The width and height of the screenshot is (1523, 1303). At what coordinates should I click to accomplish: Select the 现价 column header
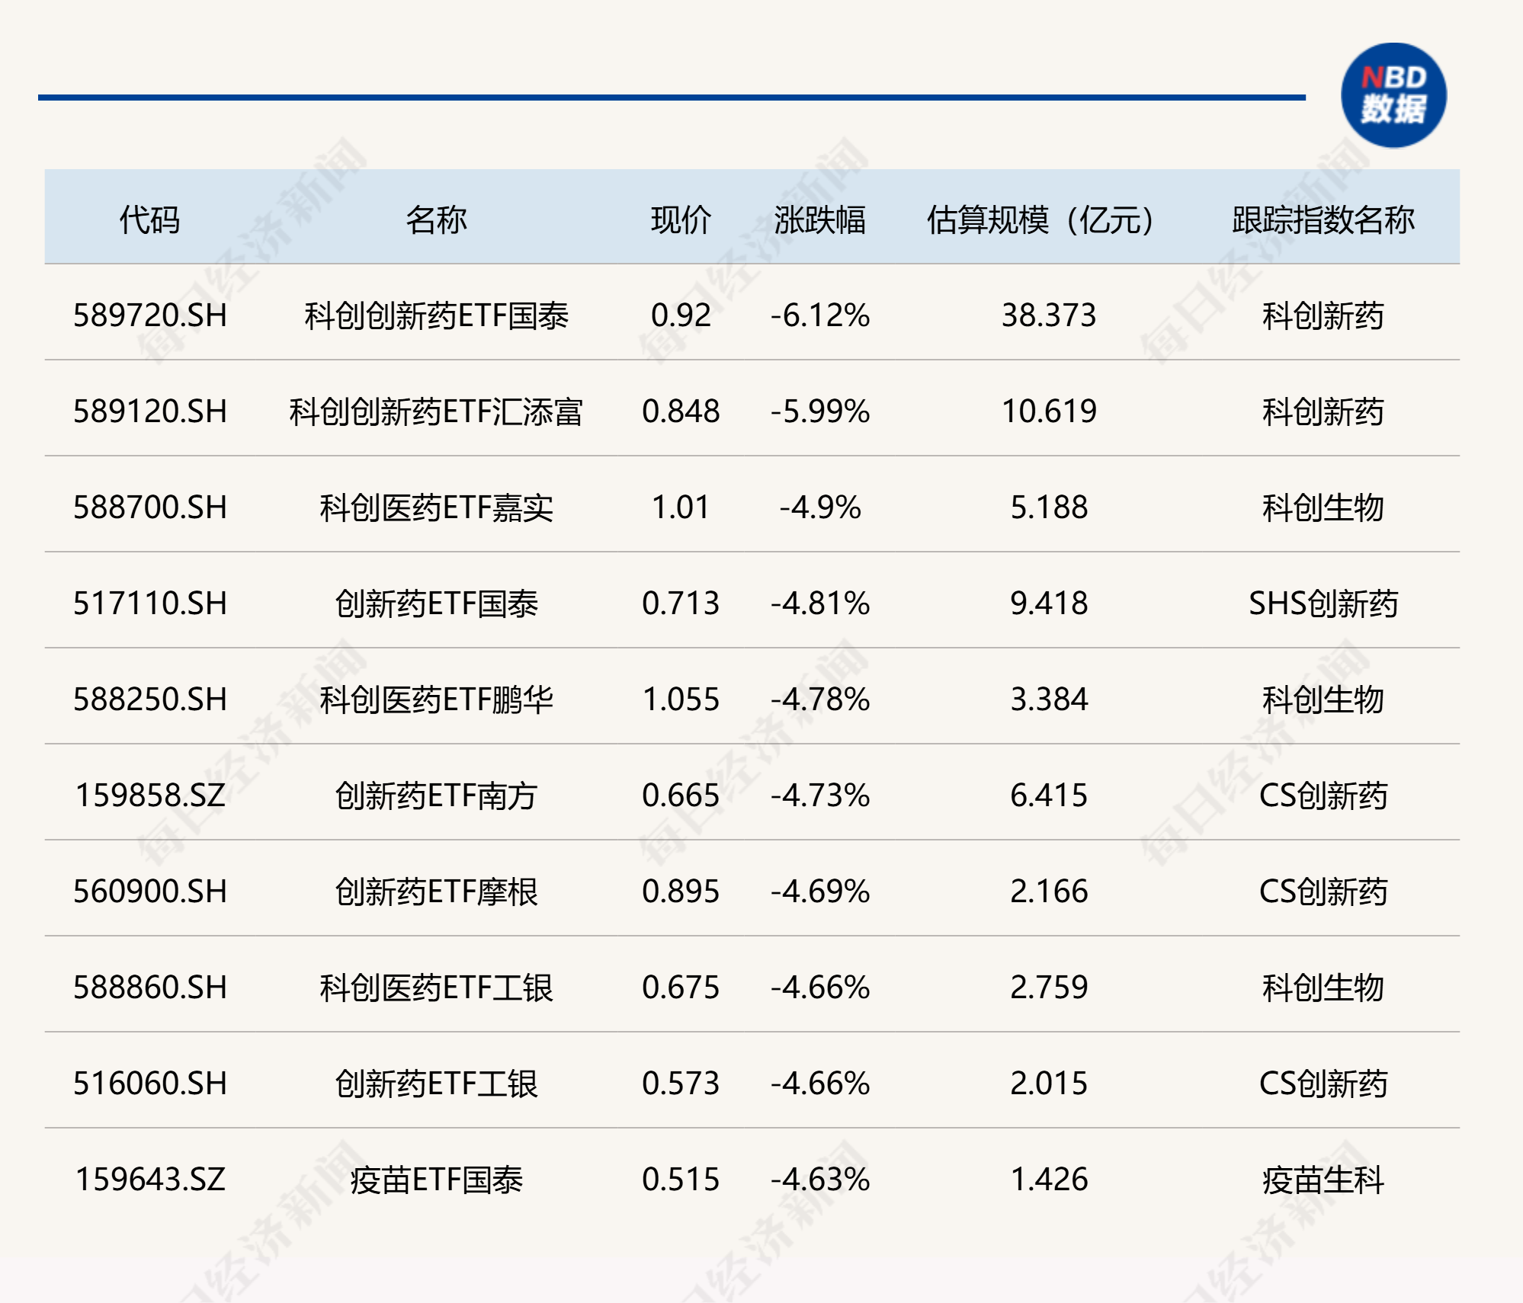681,219
